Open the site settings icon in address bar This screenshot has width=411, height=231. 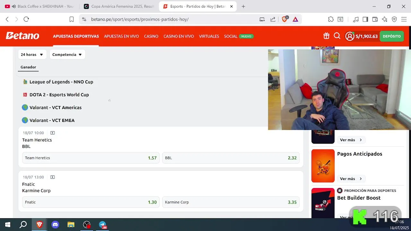pyautogui.click(x=84, y=19)
